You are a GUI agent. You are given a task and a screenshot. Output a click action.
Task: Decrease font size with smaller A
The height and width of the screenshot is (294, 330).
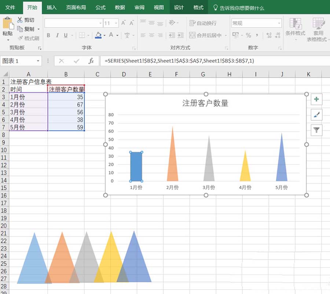(132, 23)
